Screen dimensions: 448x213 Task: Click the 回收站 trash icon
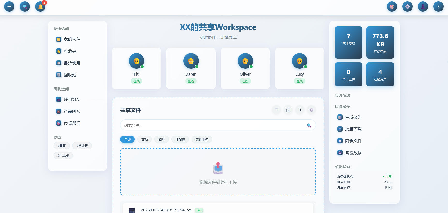coord(59,75)
